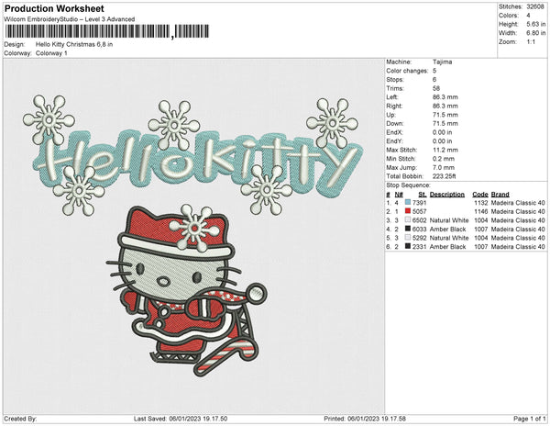Image resolution: width=550 pixels, height=426 pixels.
Task: Click the 'Page 1 of 1' indicator
Action: pos(530,419)
